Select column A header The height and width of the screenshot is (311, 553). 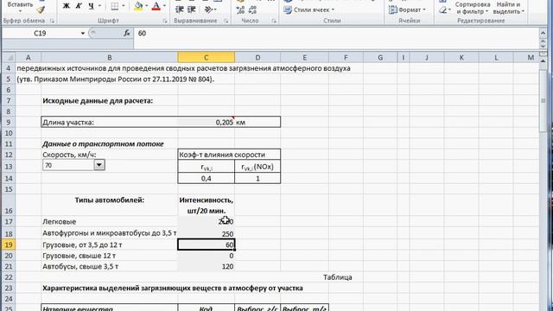[28, 58]
